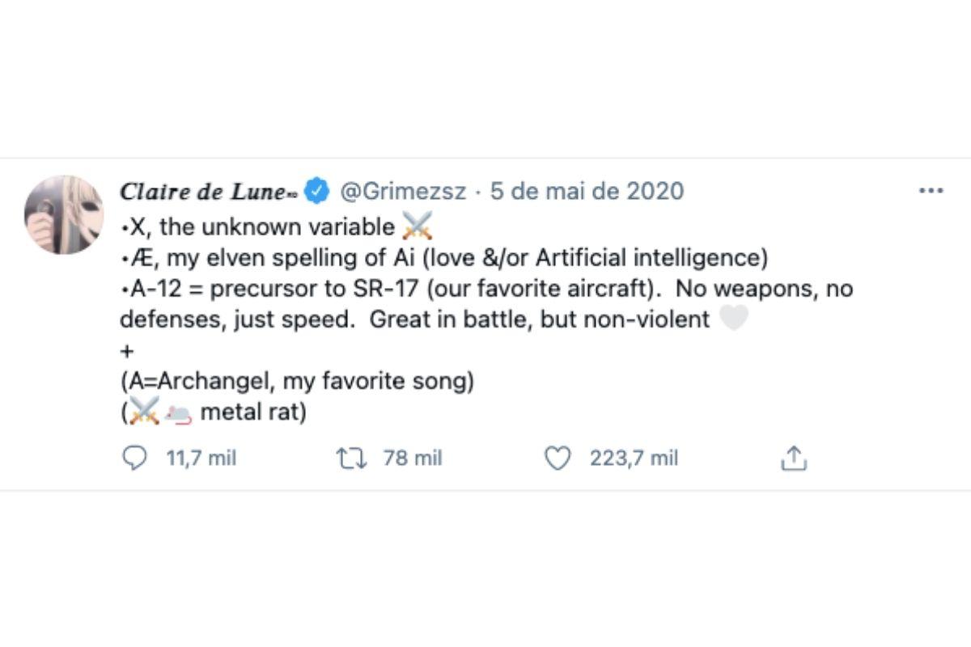
Task: Click the reply speech bubble icon
Action: pyautogui.click(x=134, y=459)
